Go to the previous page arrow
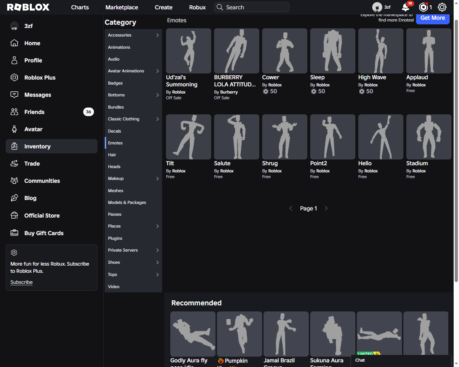The image size is (459, 367). pos(291,208)
